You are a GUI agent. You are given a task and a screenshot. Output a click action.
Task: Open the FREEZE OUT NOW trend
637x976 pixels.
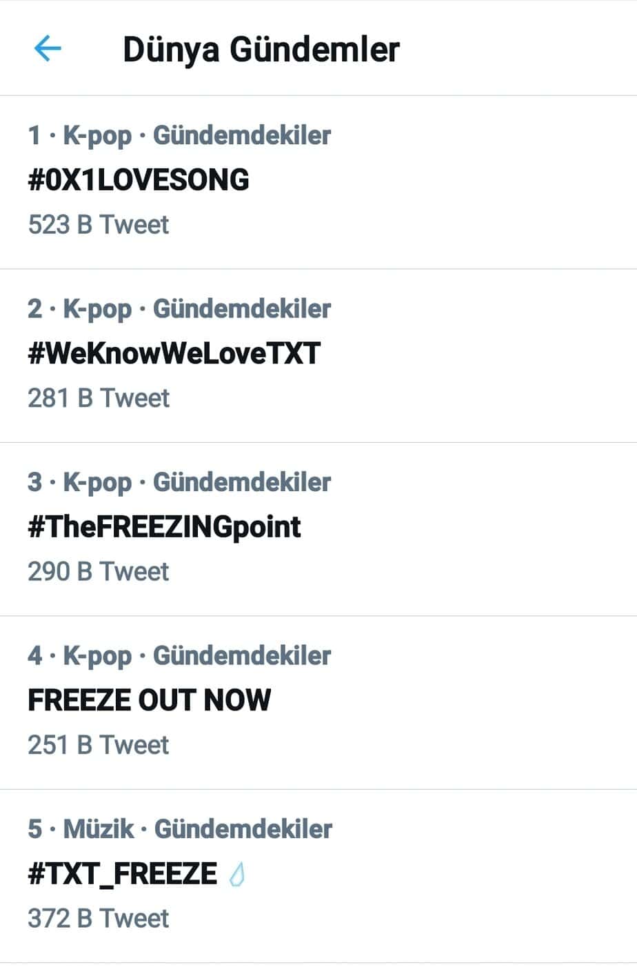click(149, 700)
